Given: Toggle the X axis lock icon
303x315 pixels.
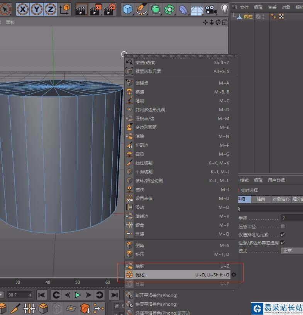Looking at the screenshot, I should [x=24, y=9].
